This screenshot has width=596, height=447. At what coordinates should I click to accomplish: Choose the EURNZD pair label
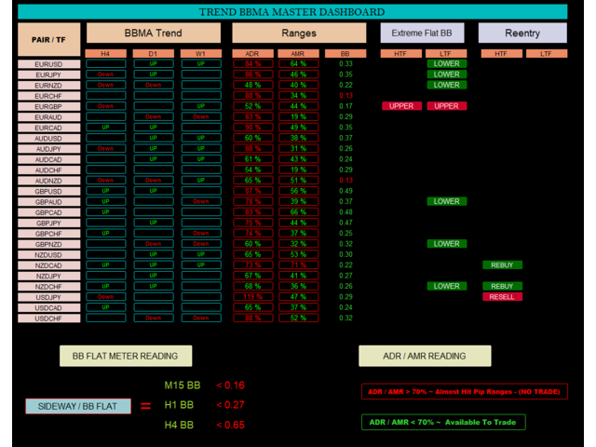49,86
